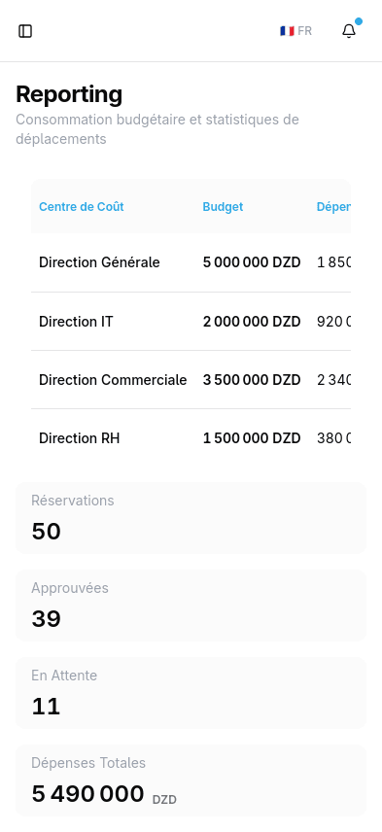Viewport: 382px width, 832px height.
Task: Click the partially visible Dépenses column header
Action: (x=333, y=206)
